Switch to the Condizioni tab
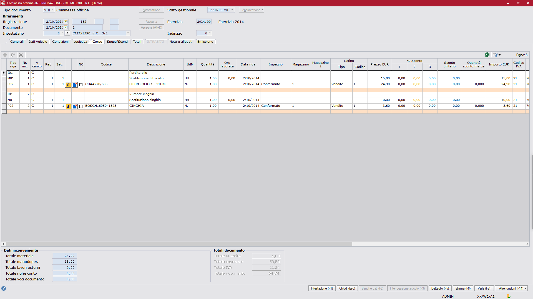This screenshot has height=299, width=533. tap(60, 42)
